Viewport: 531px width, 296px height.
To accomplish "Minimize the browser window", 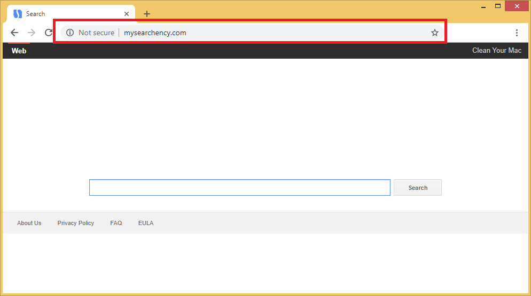I will [x=483, y=6].
